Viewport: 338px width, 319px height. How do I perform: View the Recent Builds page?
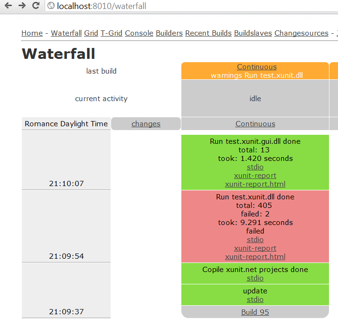pyautogui.click(x=208, y=33)
